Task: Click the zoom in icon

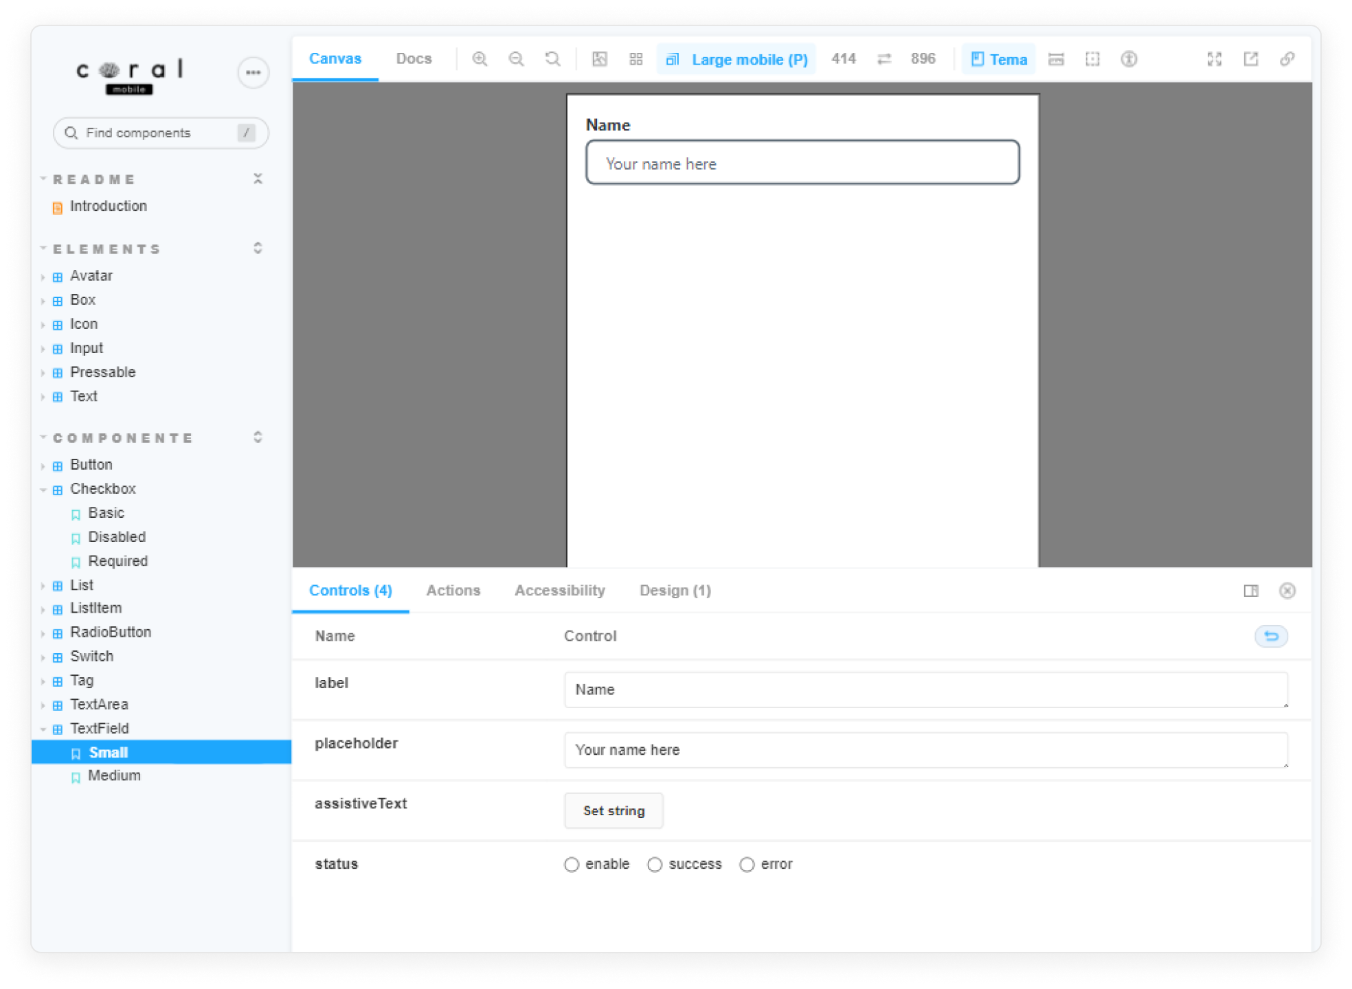Action: (x=480, y=59)
